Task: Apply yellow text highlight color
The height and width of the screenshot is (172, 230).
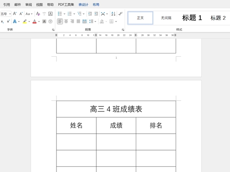Action: tap(25, 21)
